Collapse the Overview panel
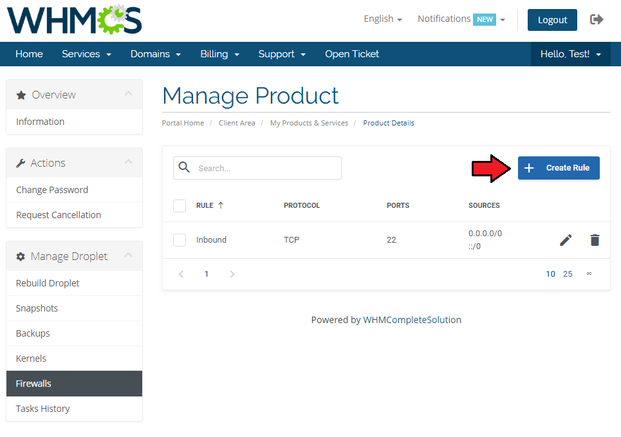621x437 pixels. 128,94
